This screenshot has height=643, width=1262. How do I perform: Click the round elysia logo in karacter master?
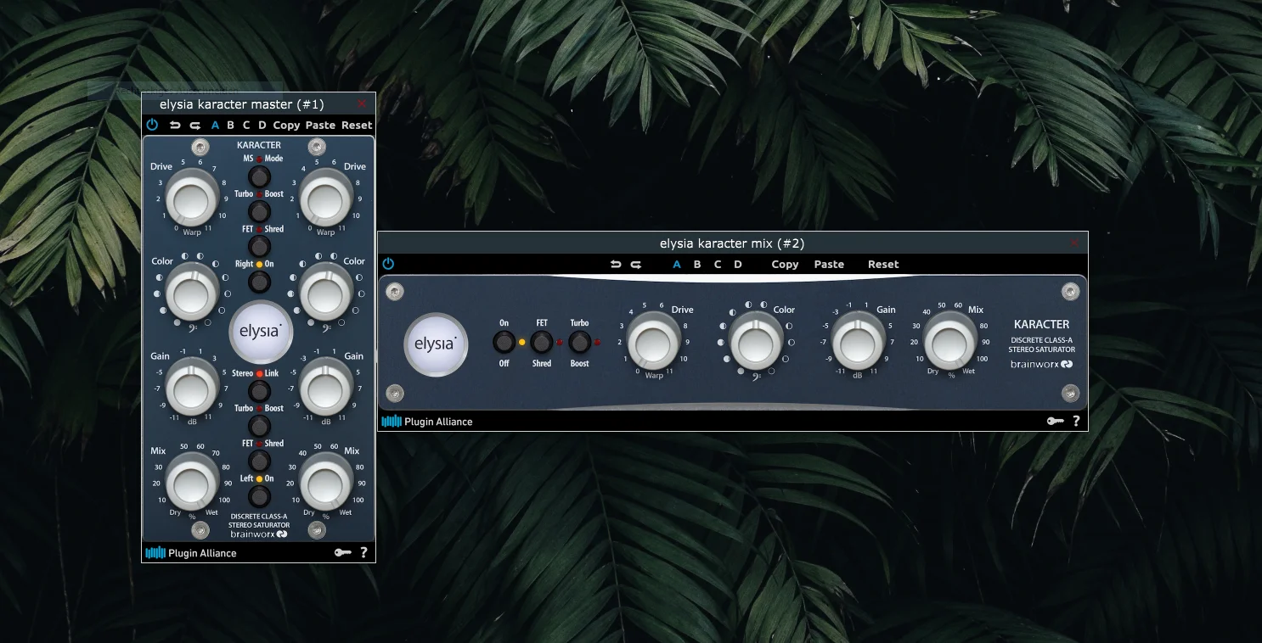pos(260,331)
